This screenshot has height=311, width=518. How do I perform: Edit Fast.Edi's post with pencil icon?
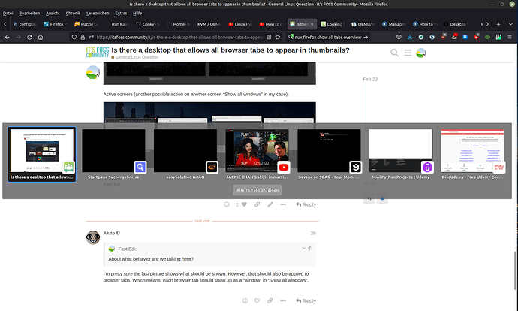(270, 204)
